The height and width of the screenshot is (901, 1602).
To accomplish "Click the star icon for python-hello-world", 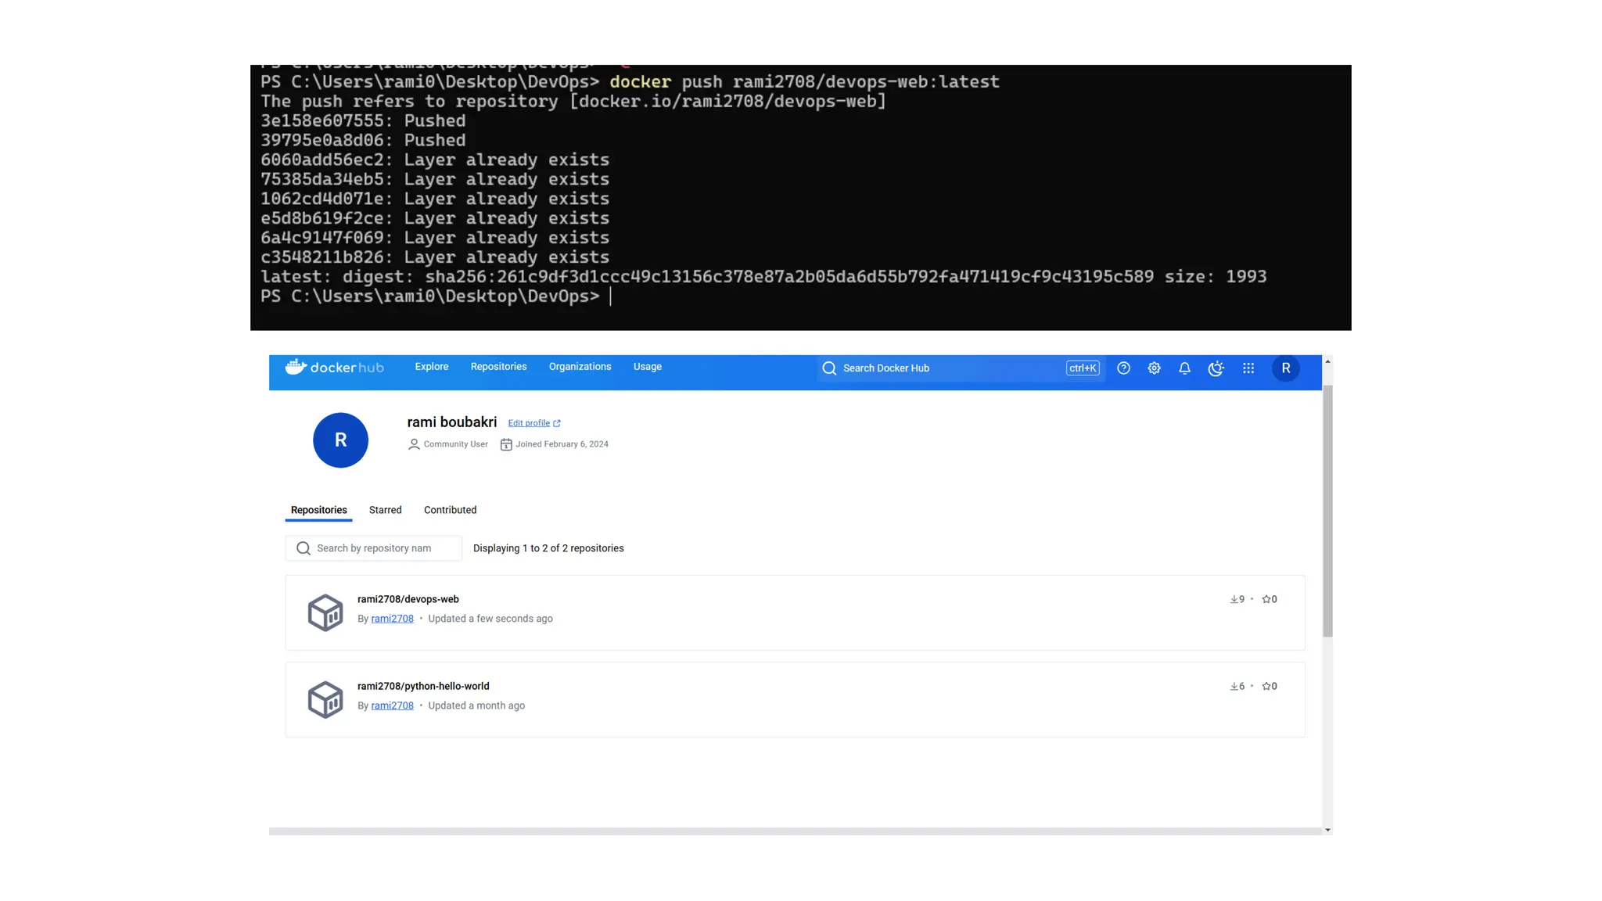I will point(1266,686).
